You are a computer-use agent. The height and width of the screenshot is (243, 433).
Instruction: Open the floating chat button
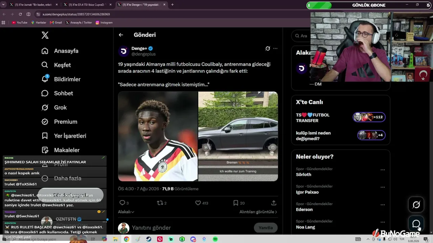coord(416,224)
